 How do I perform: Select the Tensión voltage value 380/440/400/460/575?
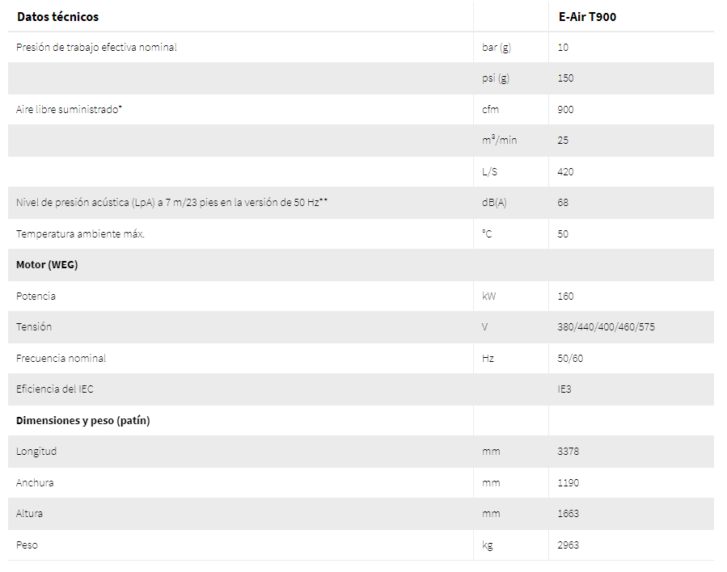tap(606, 327)
